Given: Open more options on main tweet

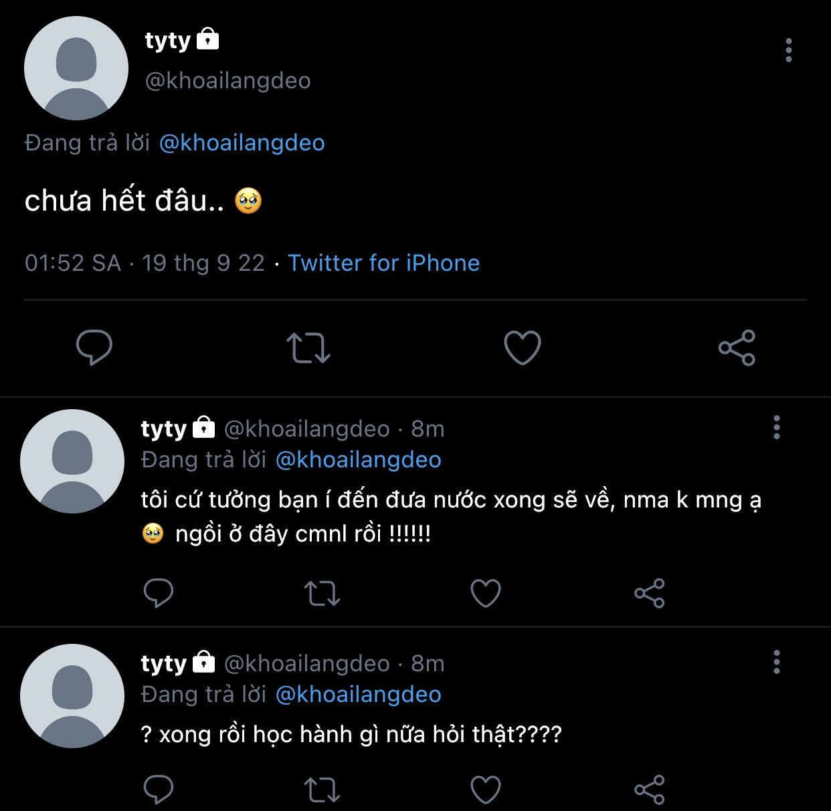Looking at the screenshot, I should pos(789,50).
